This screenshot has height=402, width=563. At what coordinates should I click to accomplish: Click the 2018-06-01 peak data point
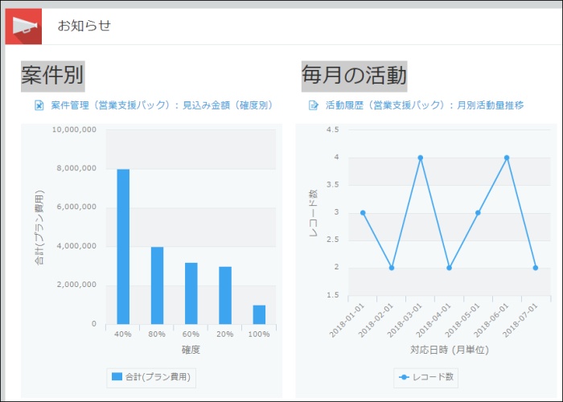pyautogui.click(x=507, y=158)
